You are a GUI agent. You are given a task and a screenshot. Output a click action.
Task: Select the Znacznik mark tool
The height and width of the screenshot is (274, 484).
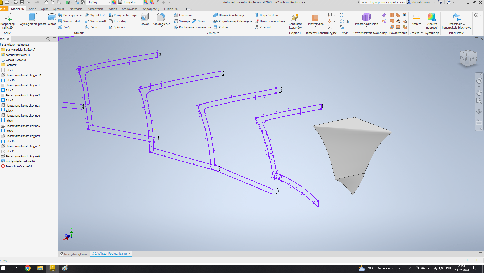pyautogui.click(x=263, y=27)
